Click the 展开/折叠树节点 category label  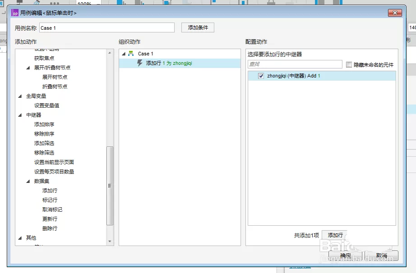pos(52,68)
